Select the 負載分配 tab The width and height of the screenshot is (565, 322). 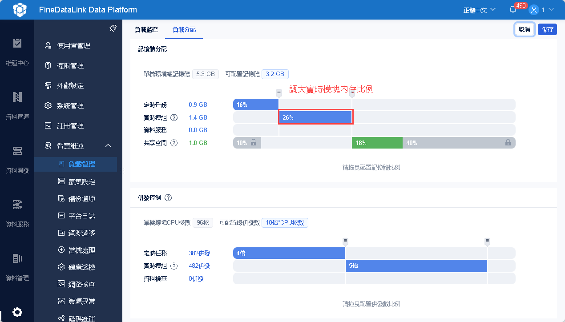[x=184, y=30]
